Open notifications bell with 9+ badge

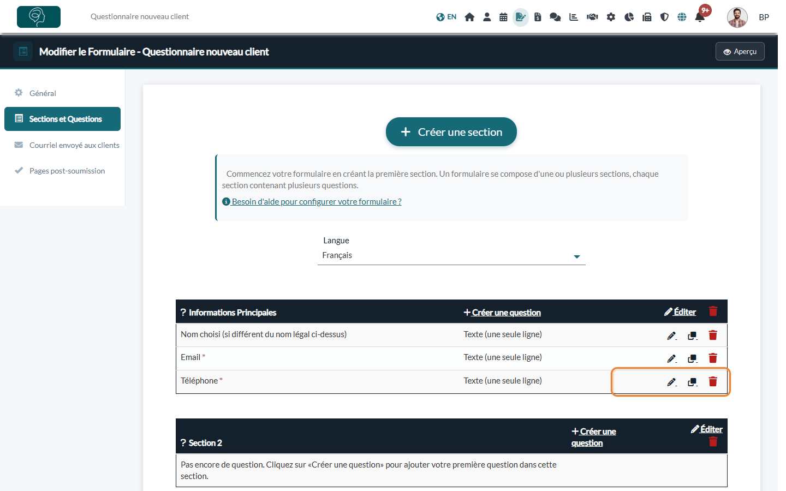[700, 16]
